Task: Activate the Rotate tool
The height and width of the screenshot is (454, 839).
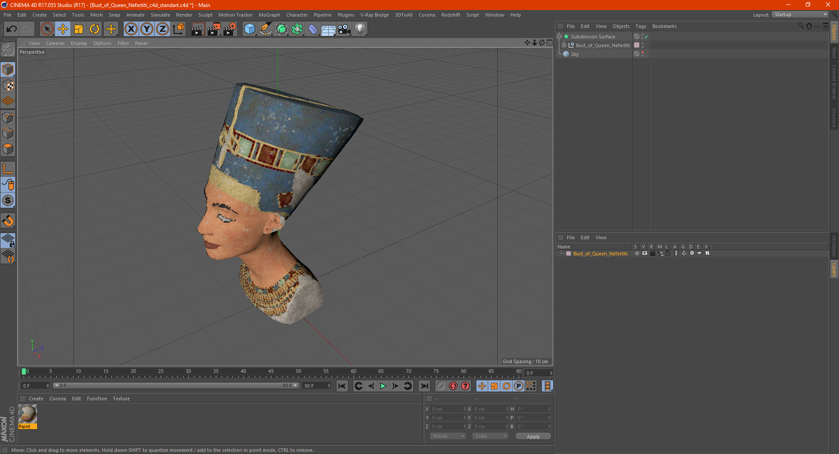Action: pyautogui.click(x=94, y=29)
